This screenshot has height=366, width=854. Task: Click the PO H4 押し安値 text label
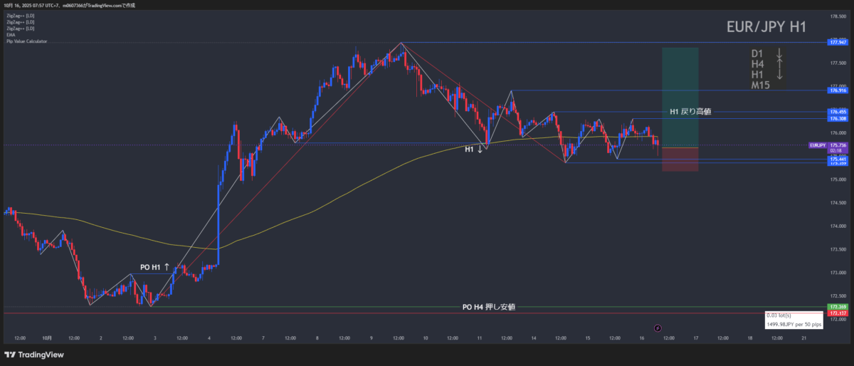(x=488, y=307)
